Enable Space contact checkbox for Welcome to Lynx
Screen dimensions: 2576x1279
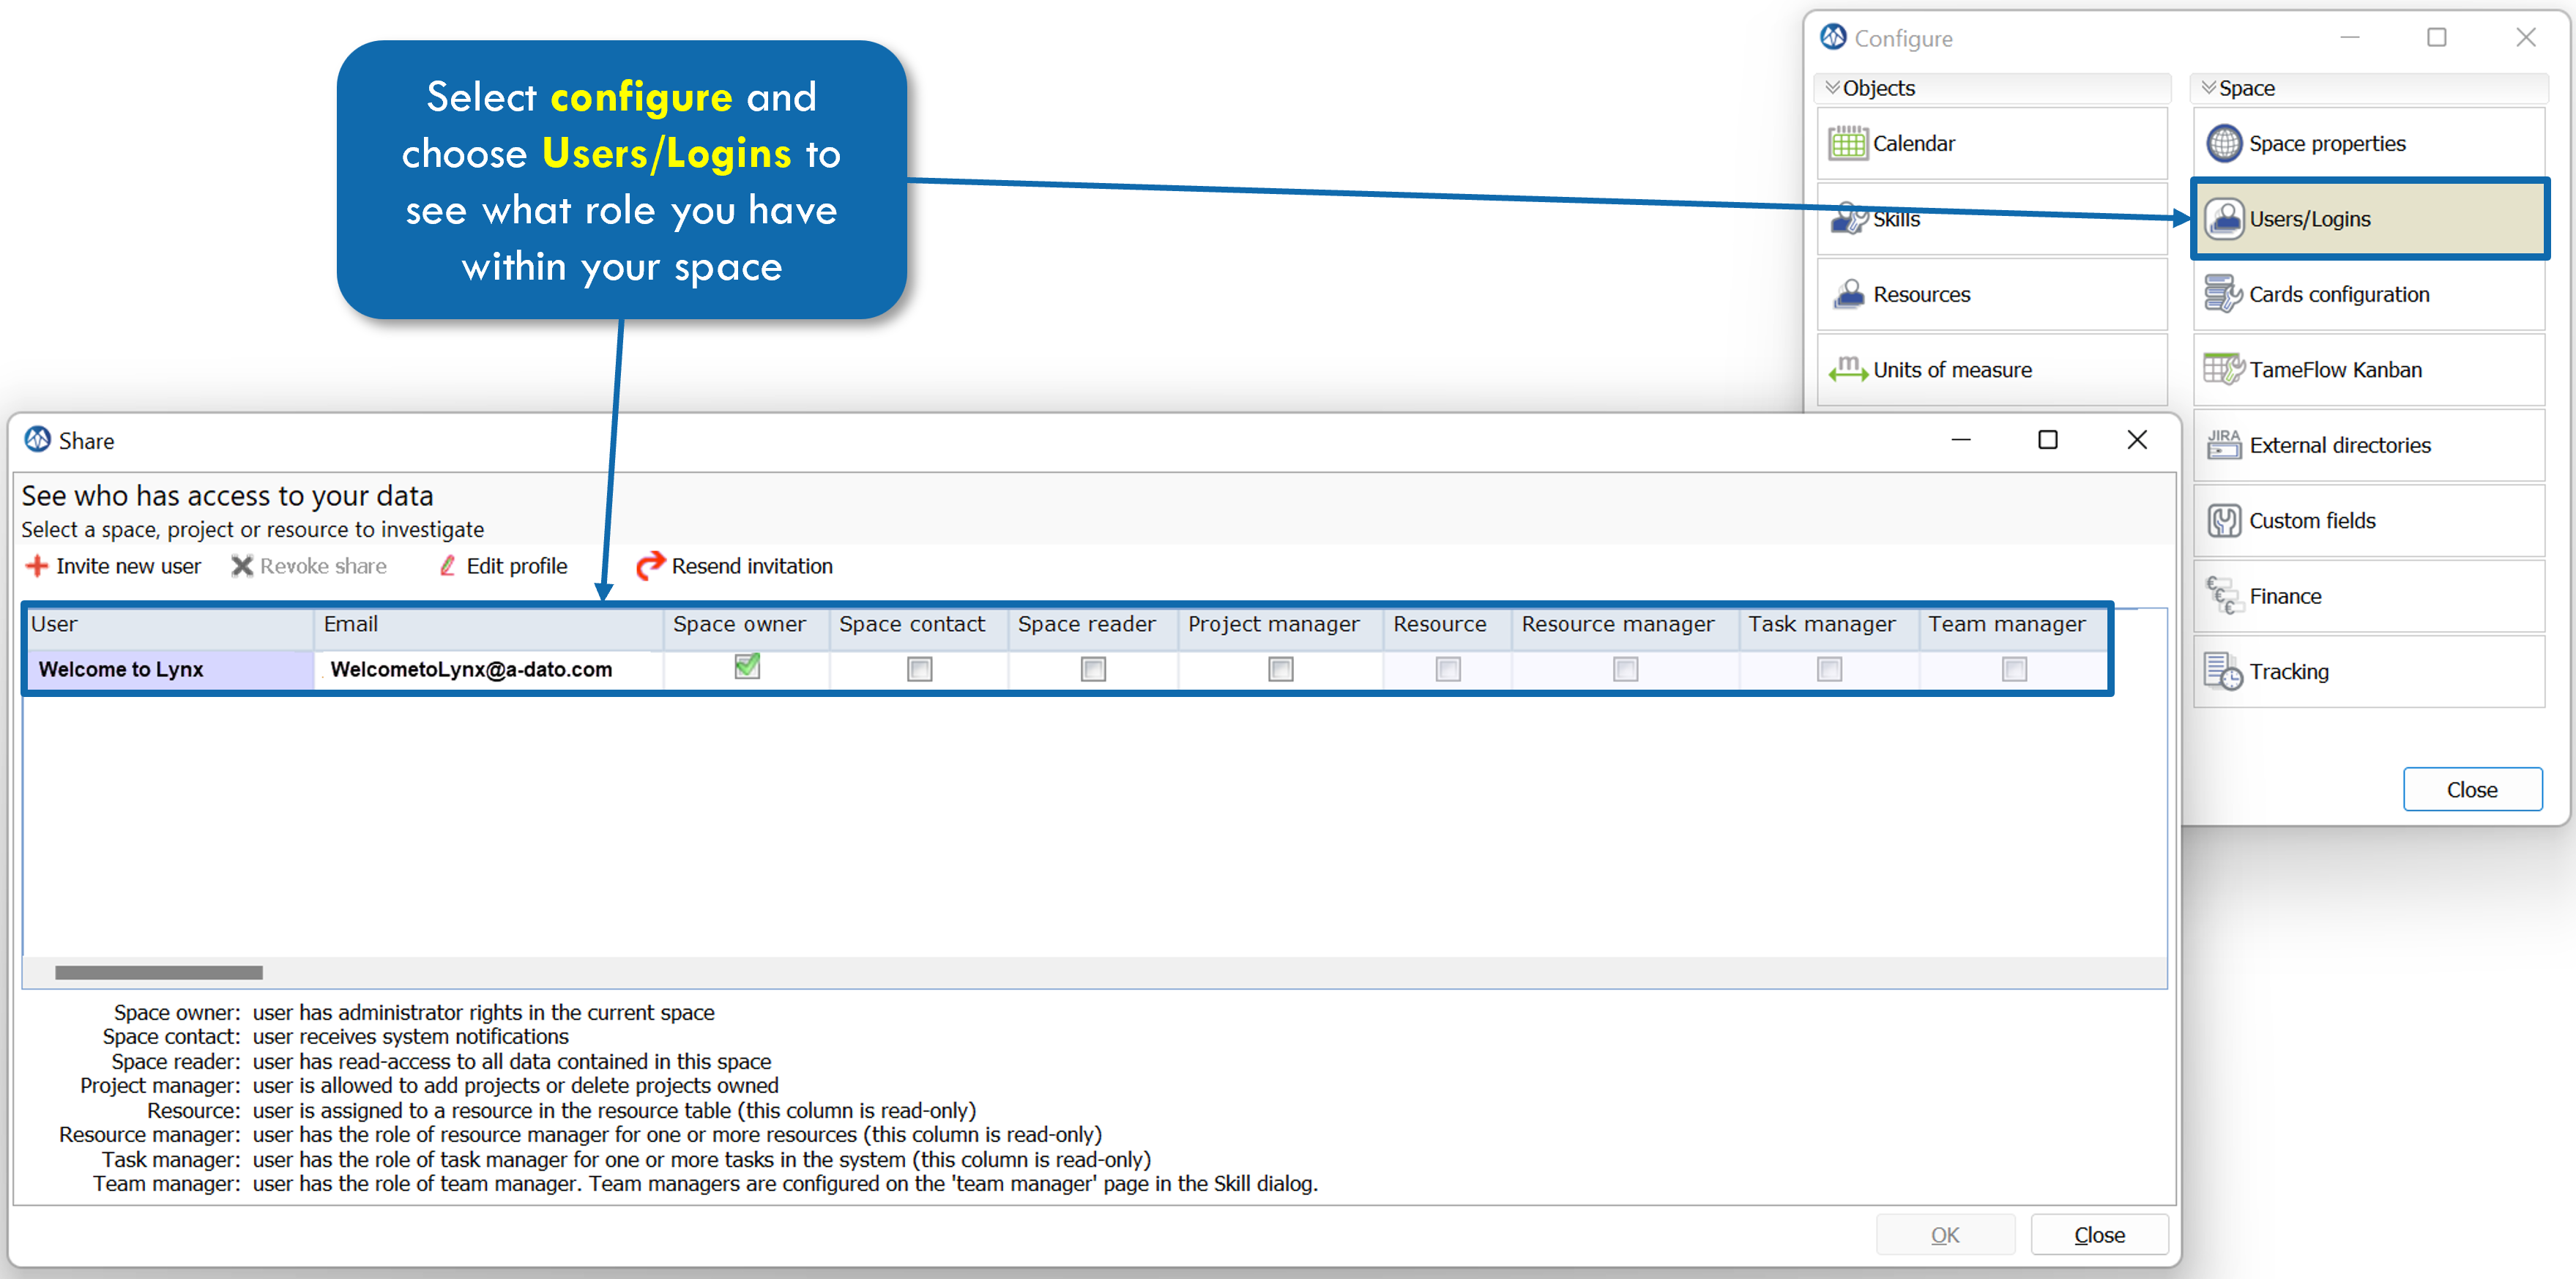coord(919,669)
